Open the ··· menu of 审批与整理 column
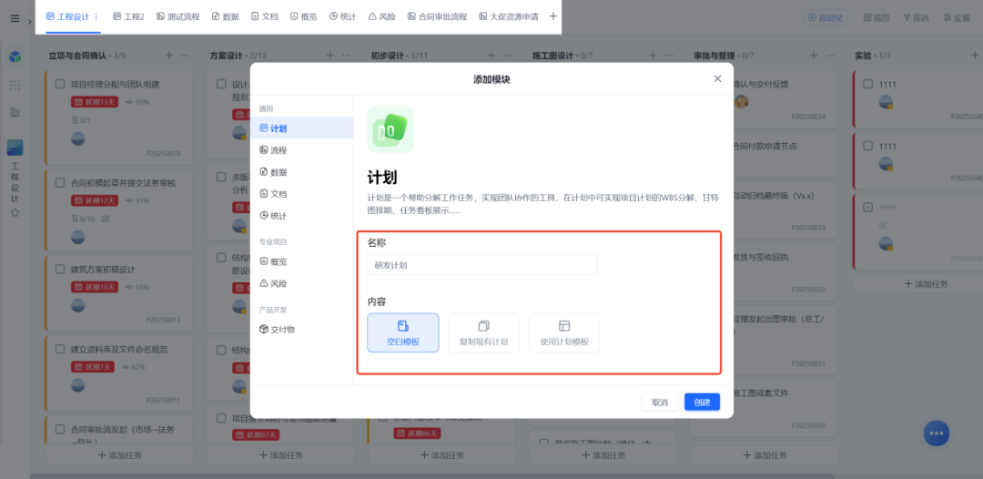 coord(830,56)
